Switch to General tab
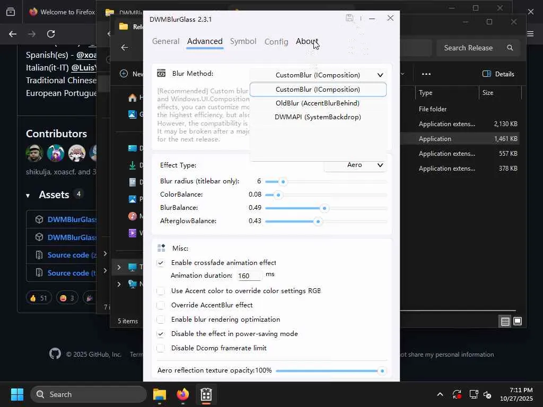This screenshot has width=543, height=407. [x=166, y=41]
